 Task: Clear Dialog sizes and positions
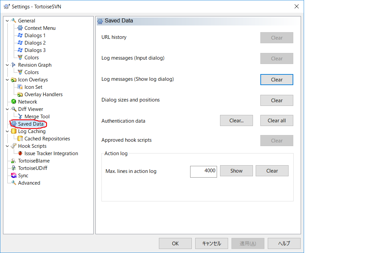coord(277,101)
